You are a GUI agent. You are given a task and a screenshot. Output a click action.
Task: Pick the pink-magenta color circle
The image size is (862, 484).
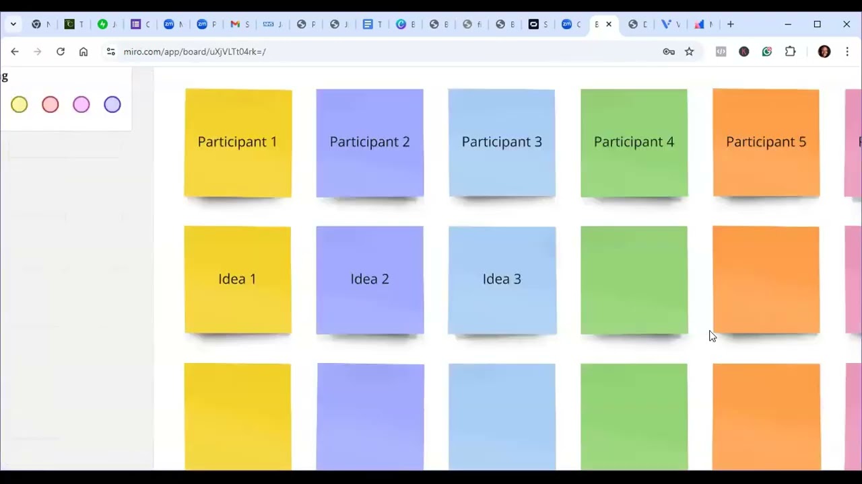click(x=81, y=104)
